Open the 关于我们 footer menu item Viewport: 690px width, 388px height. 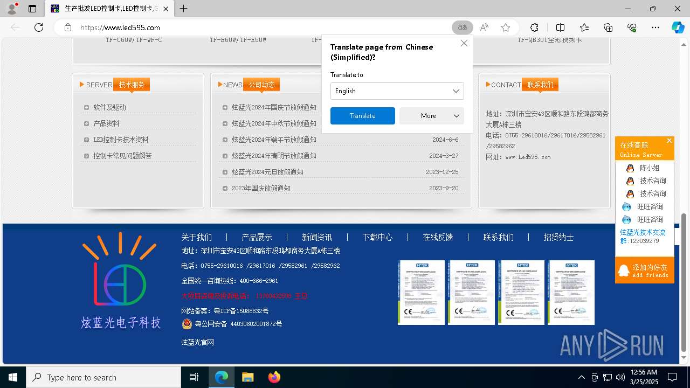point(196,237)
